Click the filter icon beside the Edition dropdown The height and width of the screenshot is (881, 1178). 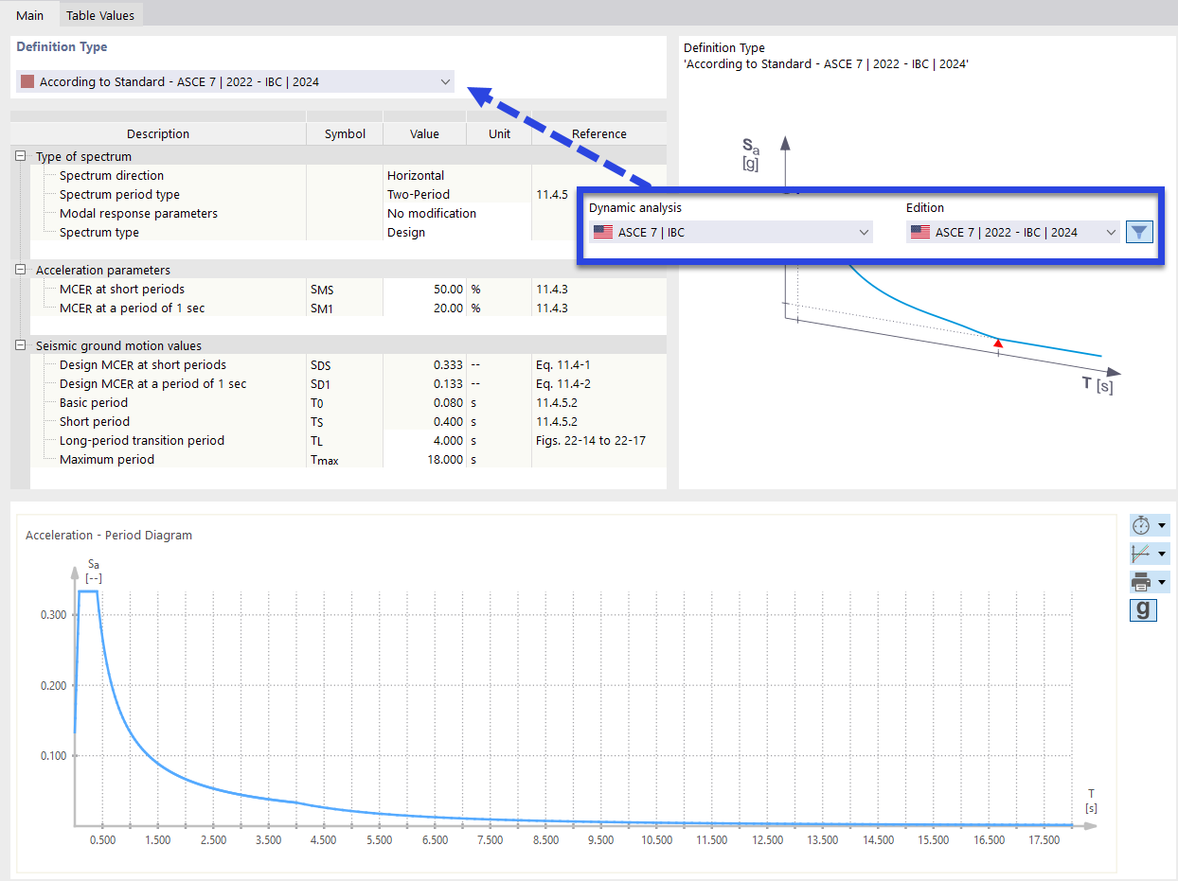(x=1139, y=232)
